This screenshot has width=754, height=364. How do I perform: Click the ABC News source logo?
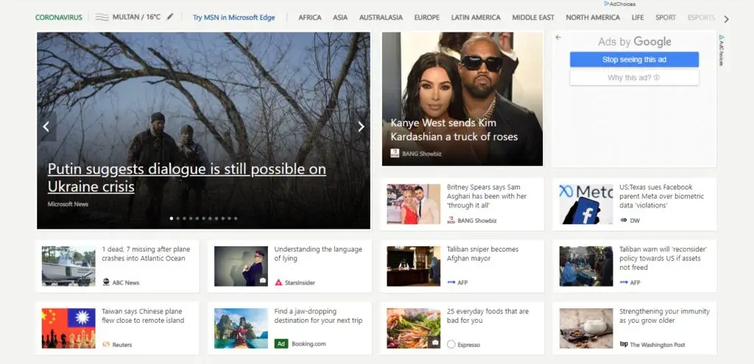click(x=106, y=282)
